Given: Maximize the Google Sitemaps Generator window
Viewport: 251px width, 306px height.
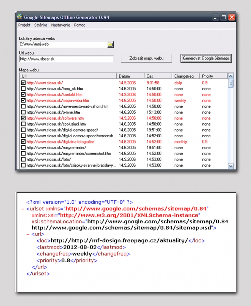Looking at the screenshot, I should click(223, 17).
